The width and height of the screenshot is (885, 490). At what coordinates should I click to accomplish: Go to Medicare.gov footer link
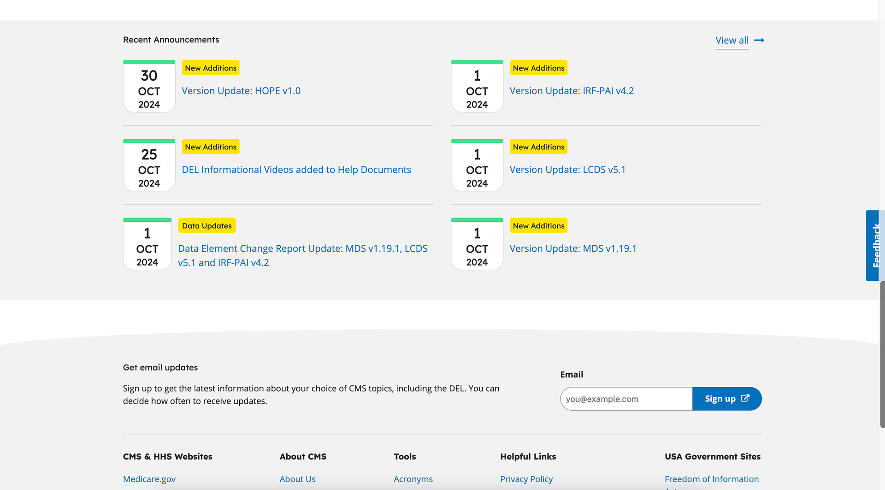[149, 479]
